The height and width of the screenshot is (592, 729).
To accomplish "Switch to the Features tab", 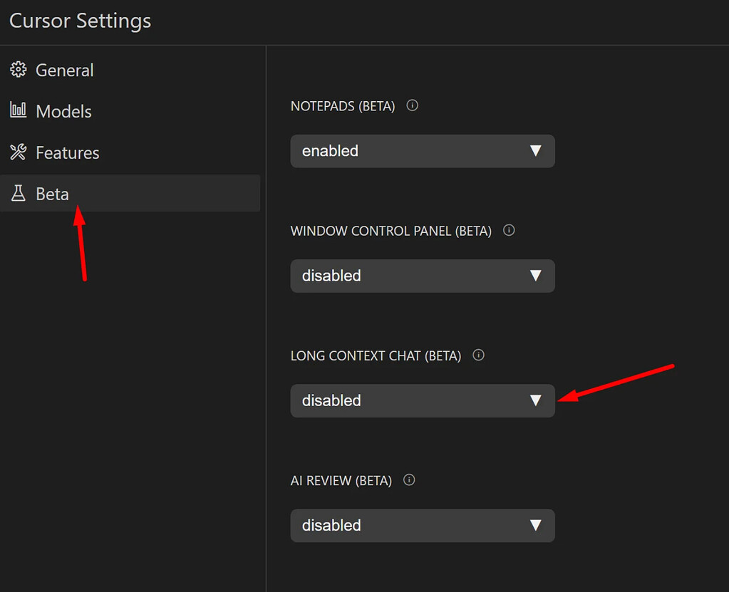I will (x=67, y=152).
